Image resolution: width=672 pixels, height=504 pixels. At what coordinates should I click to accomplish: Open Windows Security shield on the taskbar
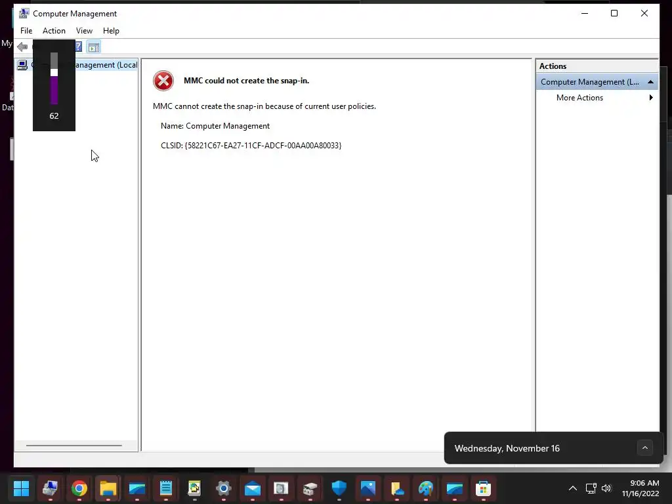pyautogui.click(x=339, y=488)
